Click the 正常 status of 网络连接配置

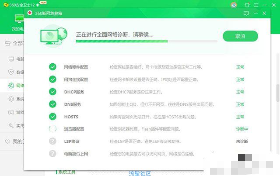(x=240, y=79)
